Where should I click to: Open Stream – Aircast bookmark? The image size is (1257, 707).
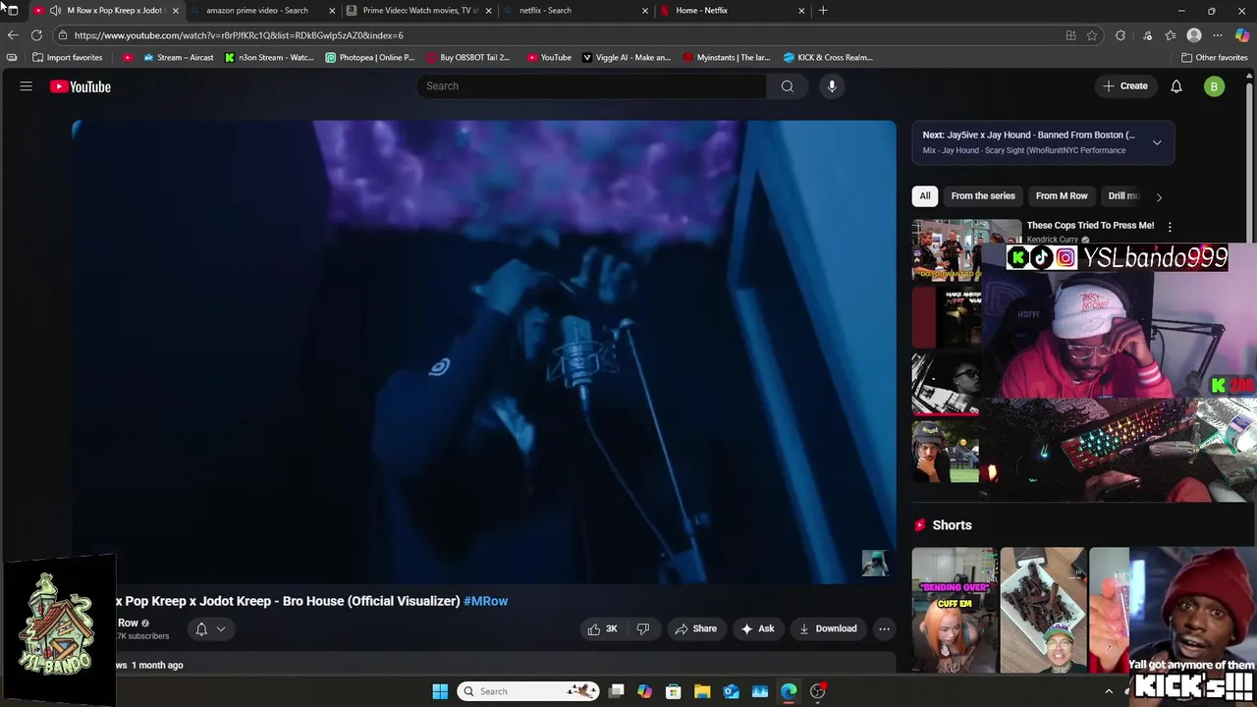178,57
